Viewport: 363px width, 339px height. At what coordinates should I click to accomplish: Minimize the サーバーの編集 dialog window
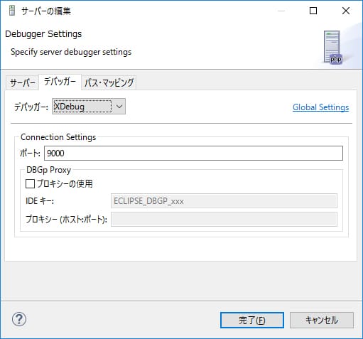[281, 11]
